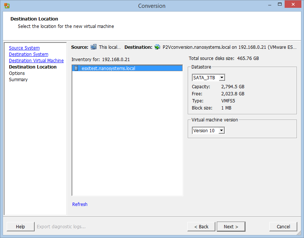304x238 pixels.
Task: Click the Capacity value 2,794.5 GB
Action: click(x=232, y=87)
